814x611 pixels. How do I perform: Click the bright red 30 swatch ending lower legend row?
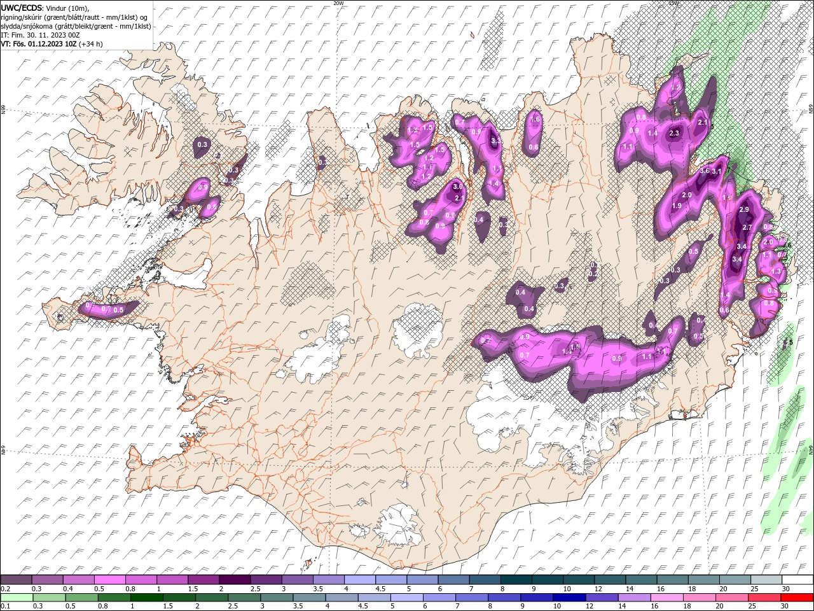tap(797, 598)
